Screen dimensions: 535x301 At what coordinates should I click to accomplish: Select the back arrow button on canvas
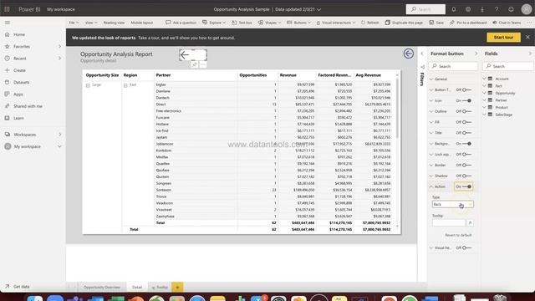point(193,55)
